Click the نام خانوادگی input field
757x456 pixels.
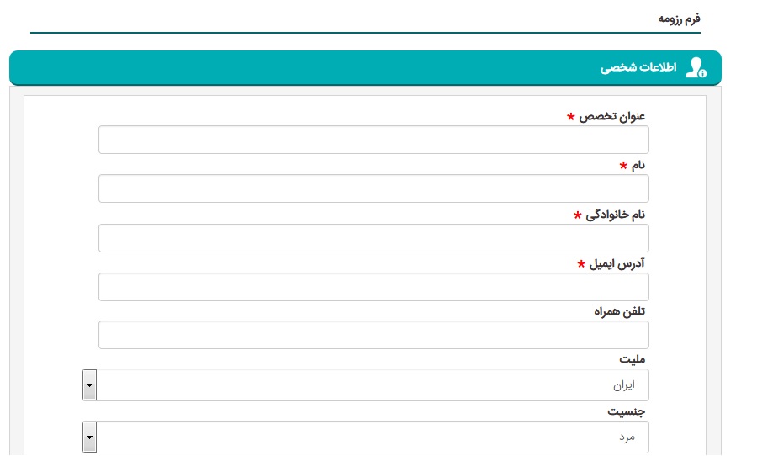coord(373,237)
